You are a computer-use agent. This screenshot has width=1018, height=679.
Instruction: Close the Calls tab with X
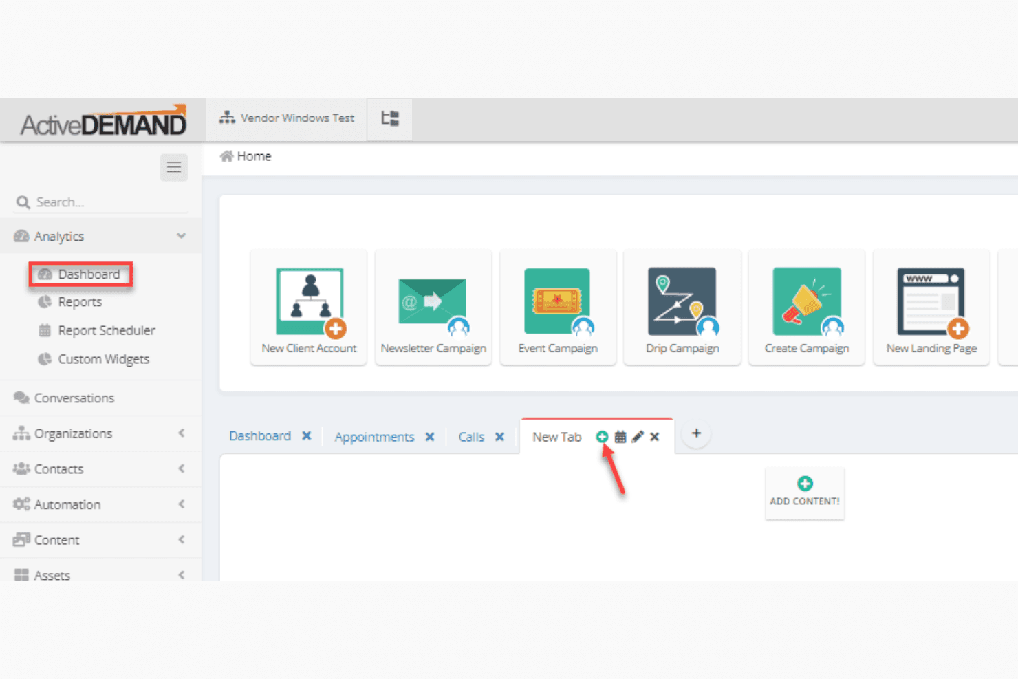[x=500, y=437]
